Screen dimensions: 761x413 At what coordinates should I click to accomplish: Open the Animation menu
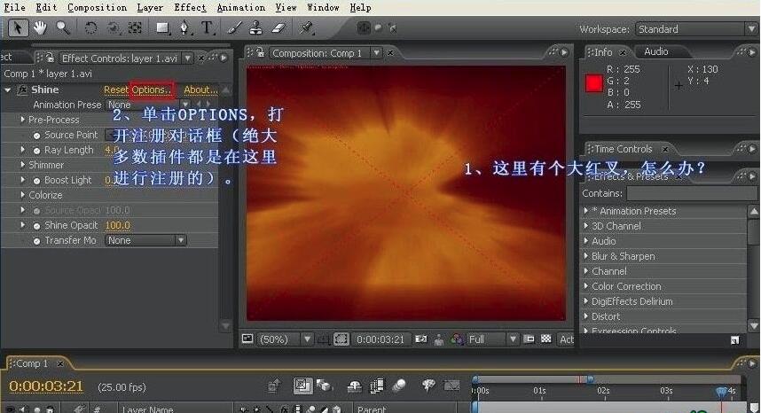(241, 7)
